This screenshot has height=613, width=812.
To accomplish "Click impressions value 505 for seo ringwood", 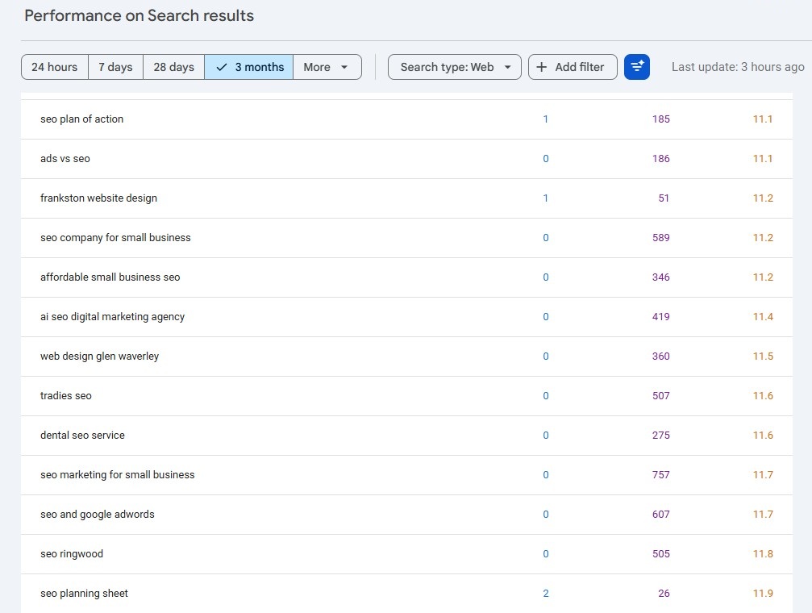I will [x=660, y=554].
